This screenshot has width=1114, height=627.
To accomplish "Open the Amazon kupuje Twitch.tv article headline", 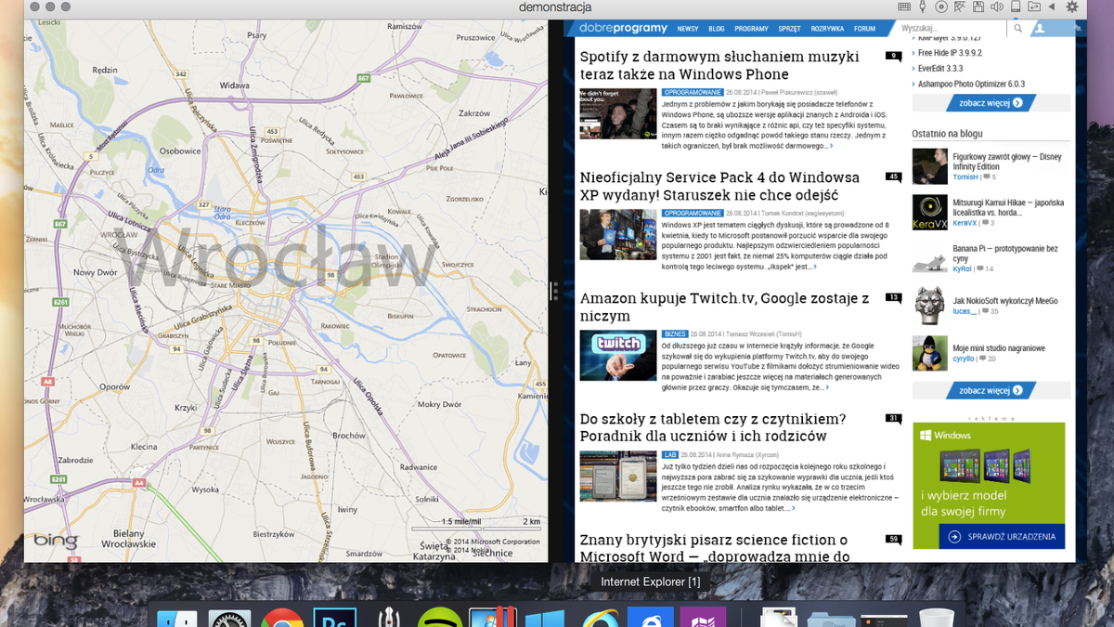I will (x=725, y=307).
